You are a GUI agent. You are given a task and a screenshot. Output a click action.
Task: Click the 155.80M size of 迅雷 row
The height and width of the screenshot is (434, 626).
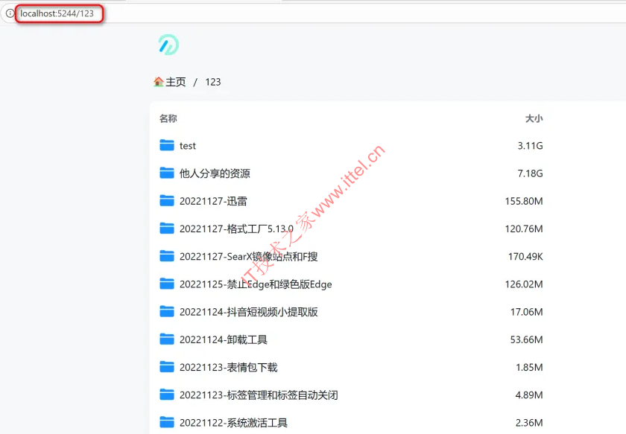point(523,201)
